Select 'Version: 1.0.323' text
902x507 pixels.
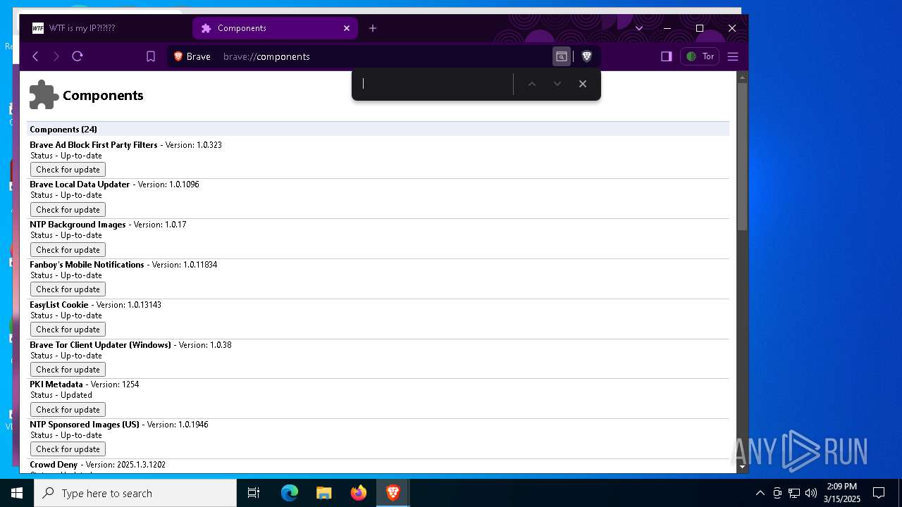pos(194,145)
